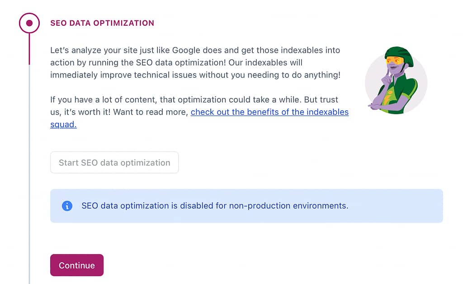Select the Yoast mascot avatar illustration
Viewport: 463px width, 284px height.
click(x=396, y=81)
